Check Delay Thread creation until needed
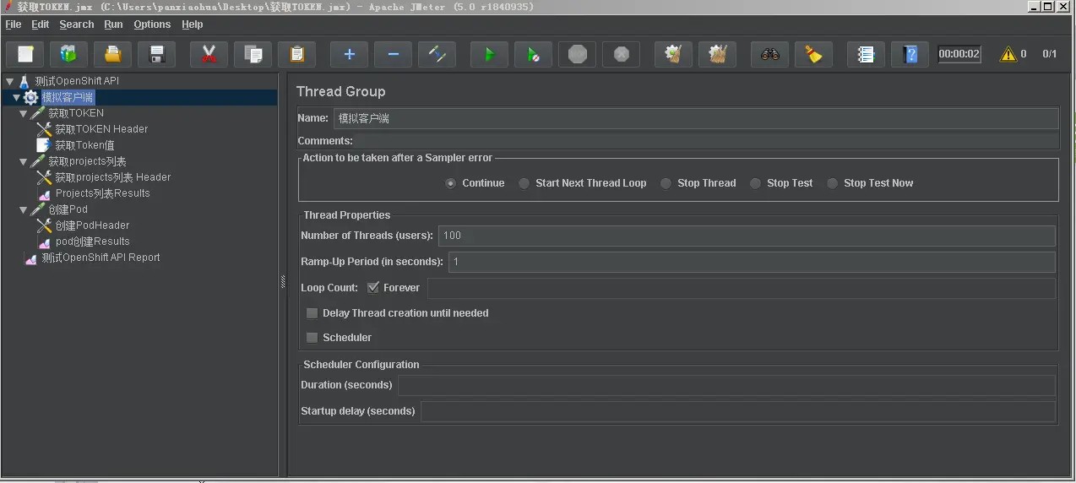This screenshot has height=483, width=1076. pyautogui.click(x=312, y=313)
